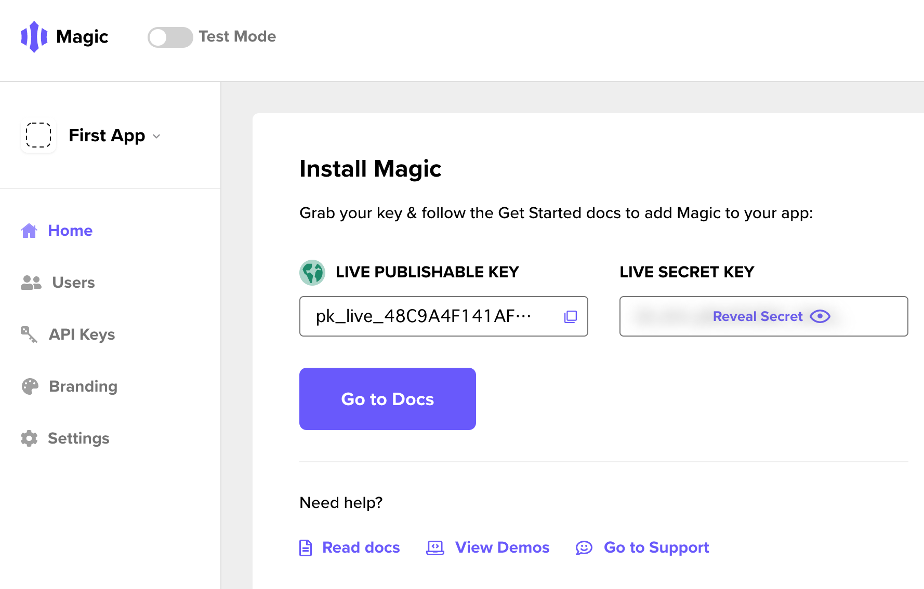Viewport: 924px width, 589px height.
Task: Click the API Keys key icon
Action: [29, 334]
